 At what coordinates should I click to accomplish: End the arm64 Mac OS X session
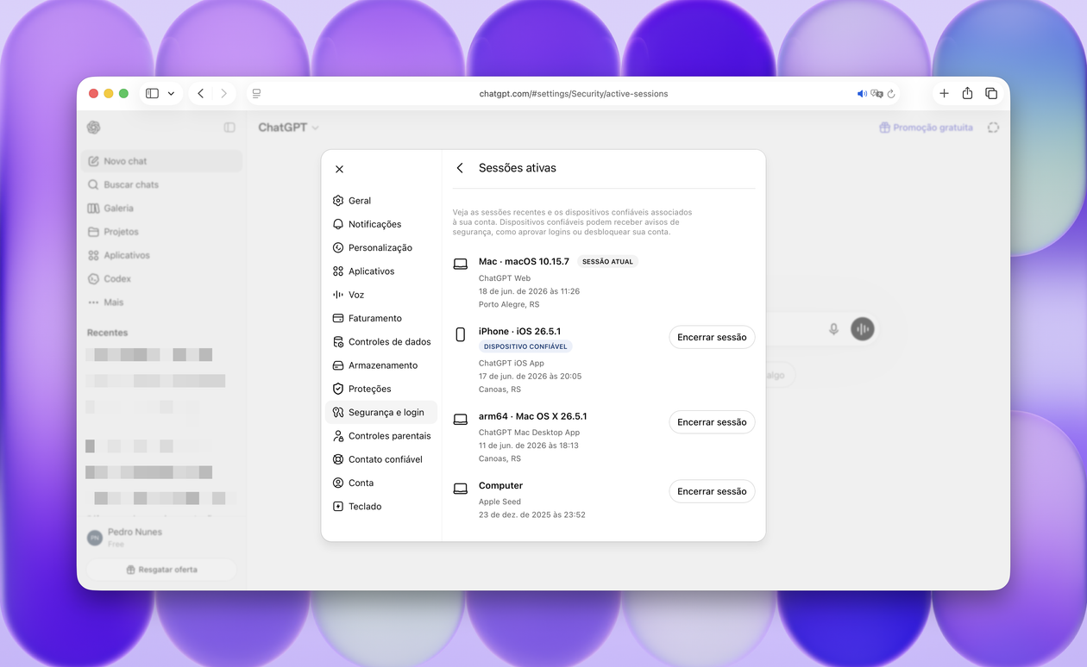pos(712,422)
